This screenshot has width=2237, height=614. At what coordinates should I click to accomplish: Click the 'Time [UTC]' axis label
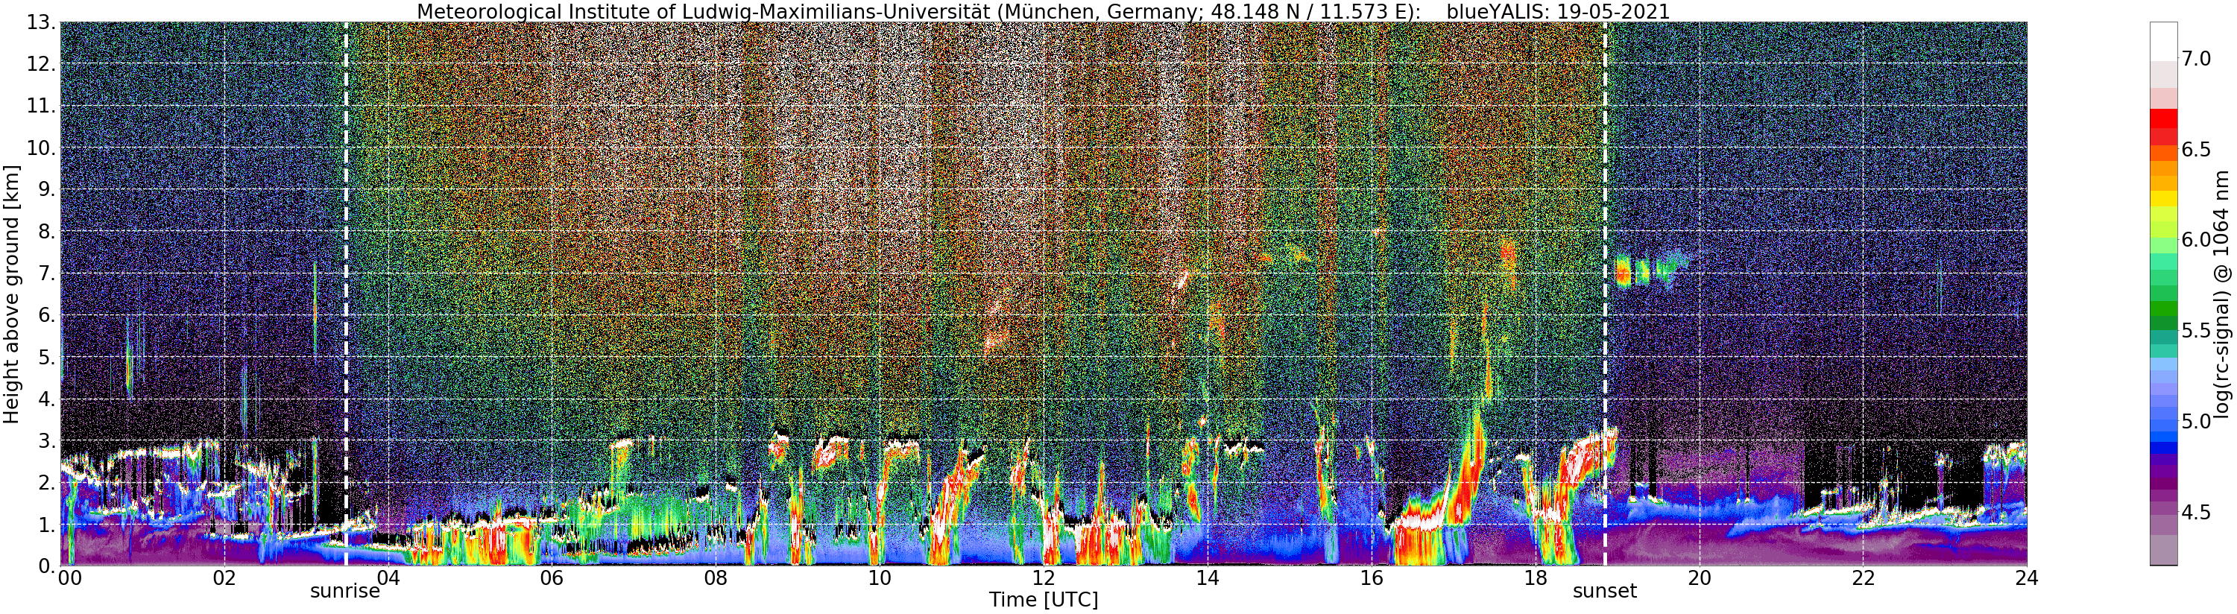[1043, 600]
